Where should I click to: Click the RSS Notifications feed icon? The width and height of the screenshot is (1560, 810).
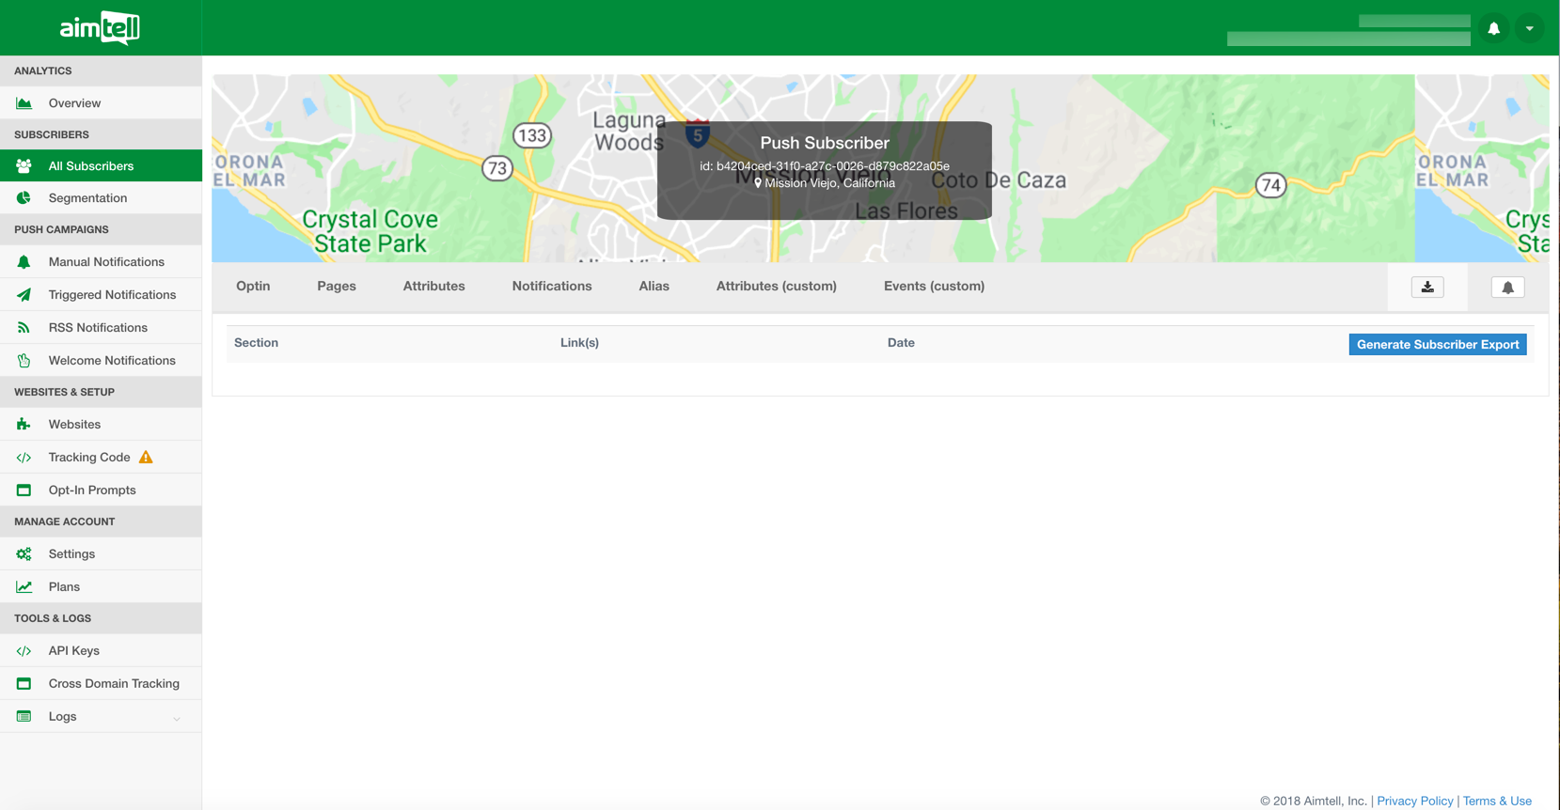pyautogui.click(x=24, y=328)
